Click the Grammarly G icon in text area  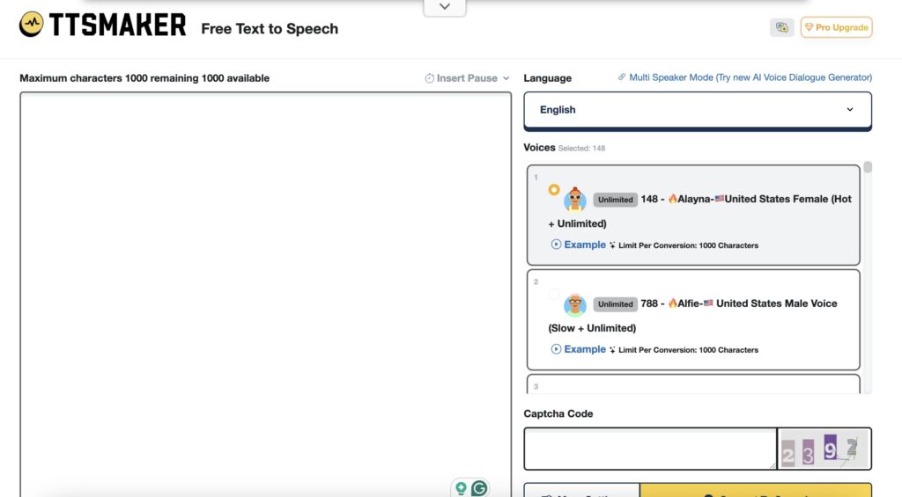click(x=479, y=488)
